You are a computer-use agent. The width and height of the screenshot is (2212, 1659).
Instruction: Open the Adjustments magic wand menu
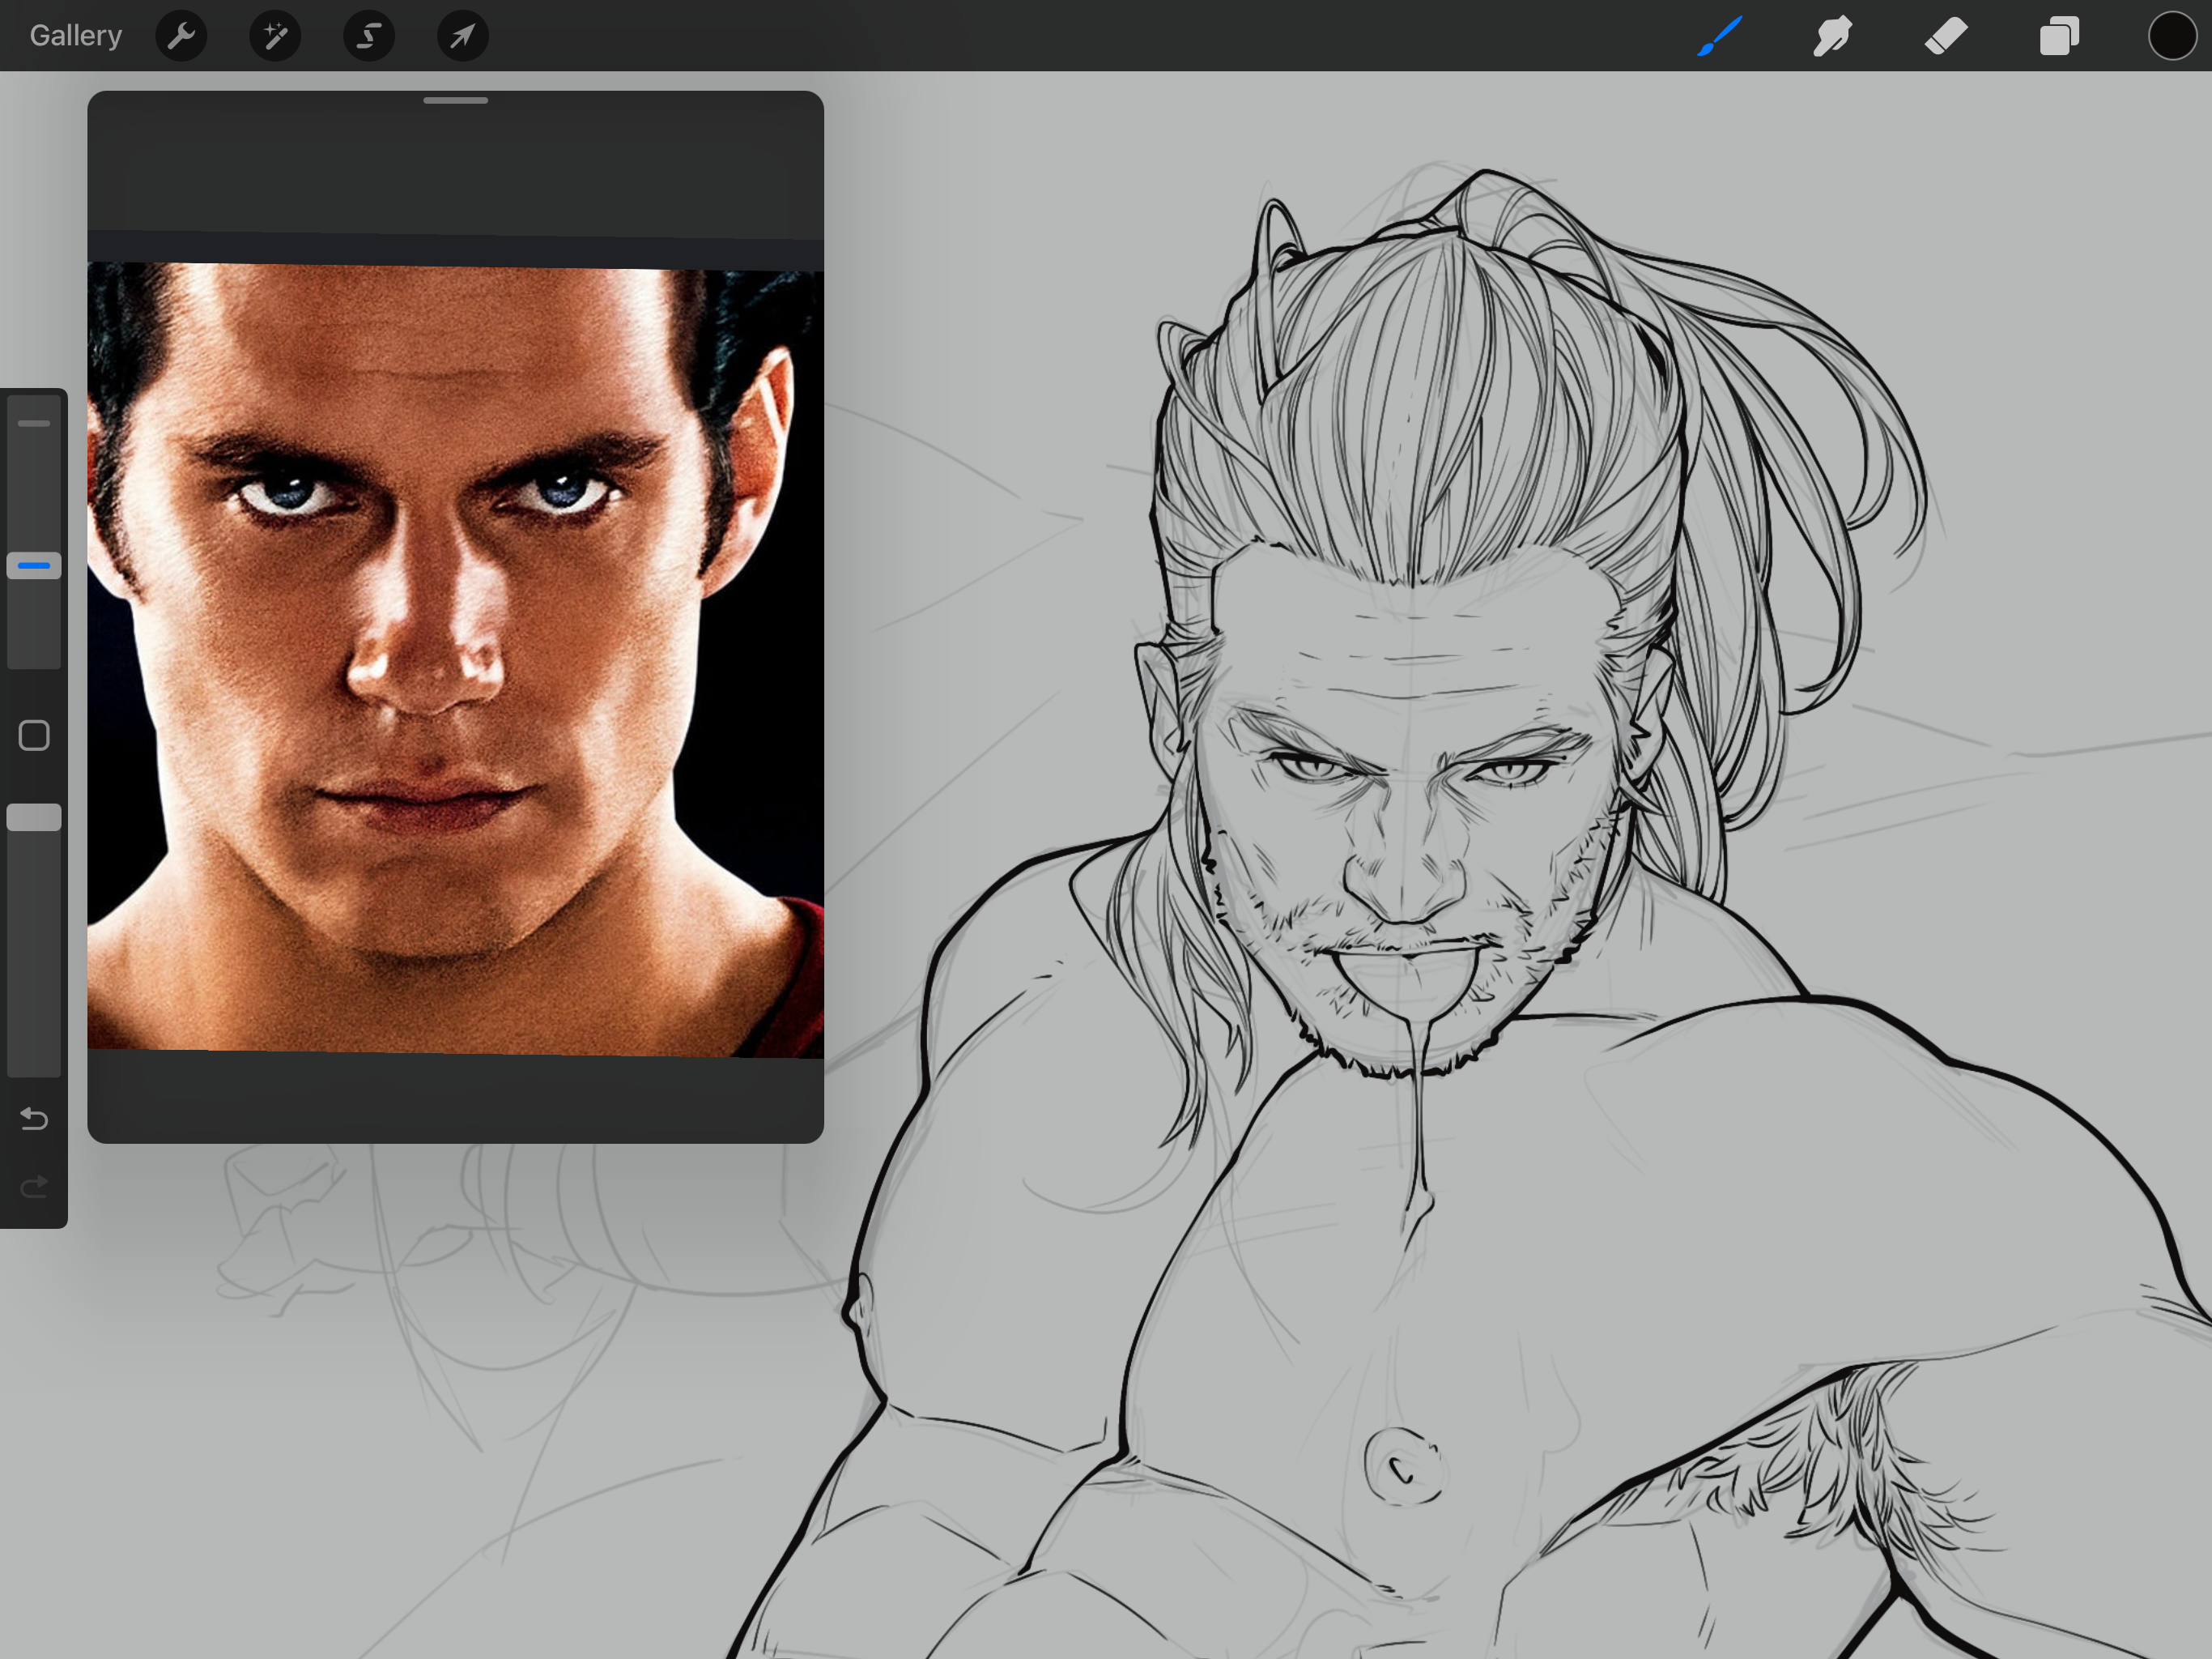pos(275,36)
